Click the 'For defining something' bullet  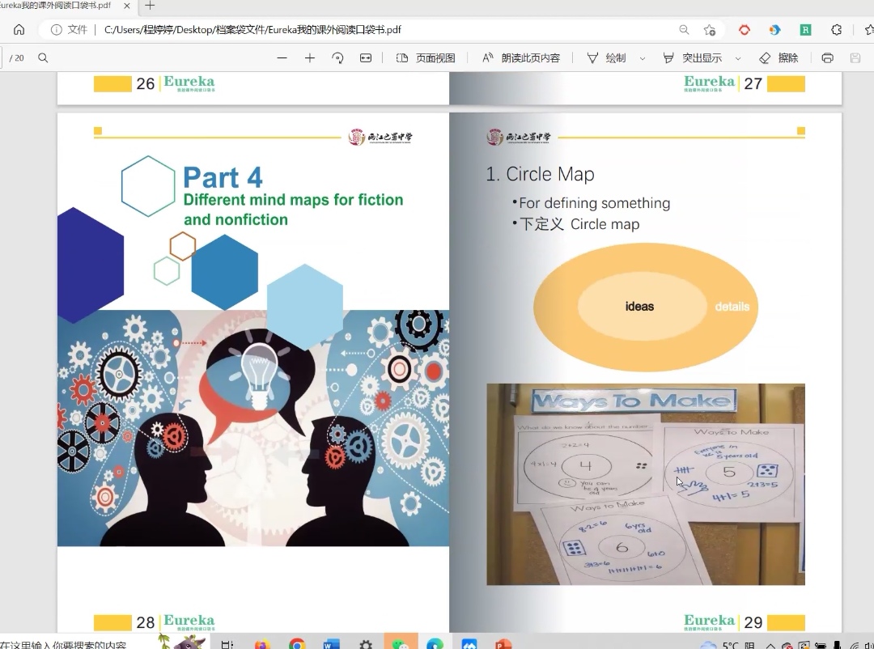(x=594, y=203)
